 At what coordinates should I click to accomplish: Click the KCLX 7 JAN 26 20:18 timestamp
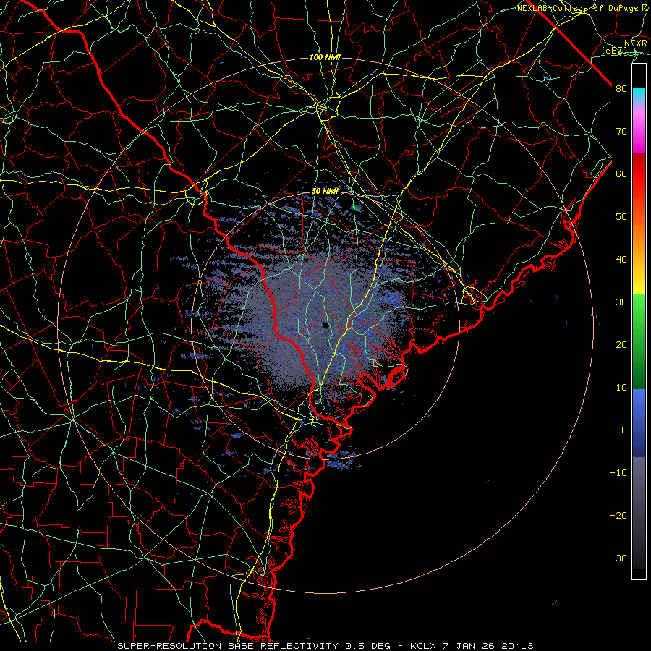tap(472, 646)
